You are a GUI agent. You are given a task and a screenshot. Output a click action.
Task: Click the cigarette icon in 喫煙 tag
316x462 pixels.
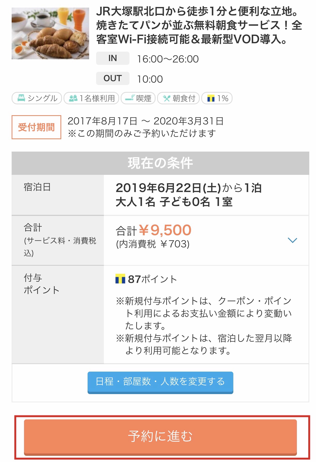coord(130,98)
